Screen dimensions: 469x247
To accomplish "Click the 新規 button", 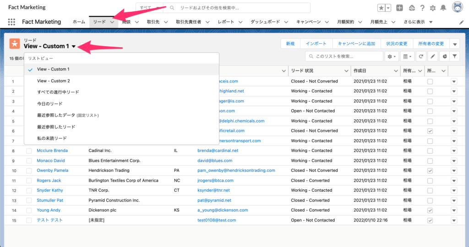I will click(290, 43).
